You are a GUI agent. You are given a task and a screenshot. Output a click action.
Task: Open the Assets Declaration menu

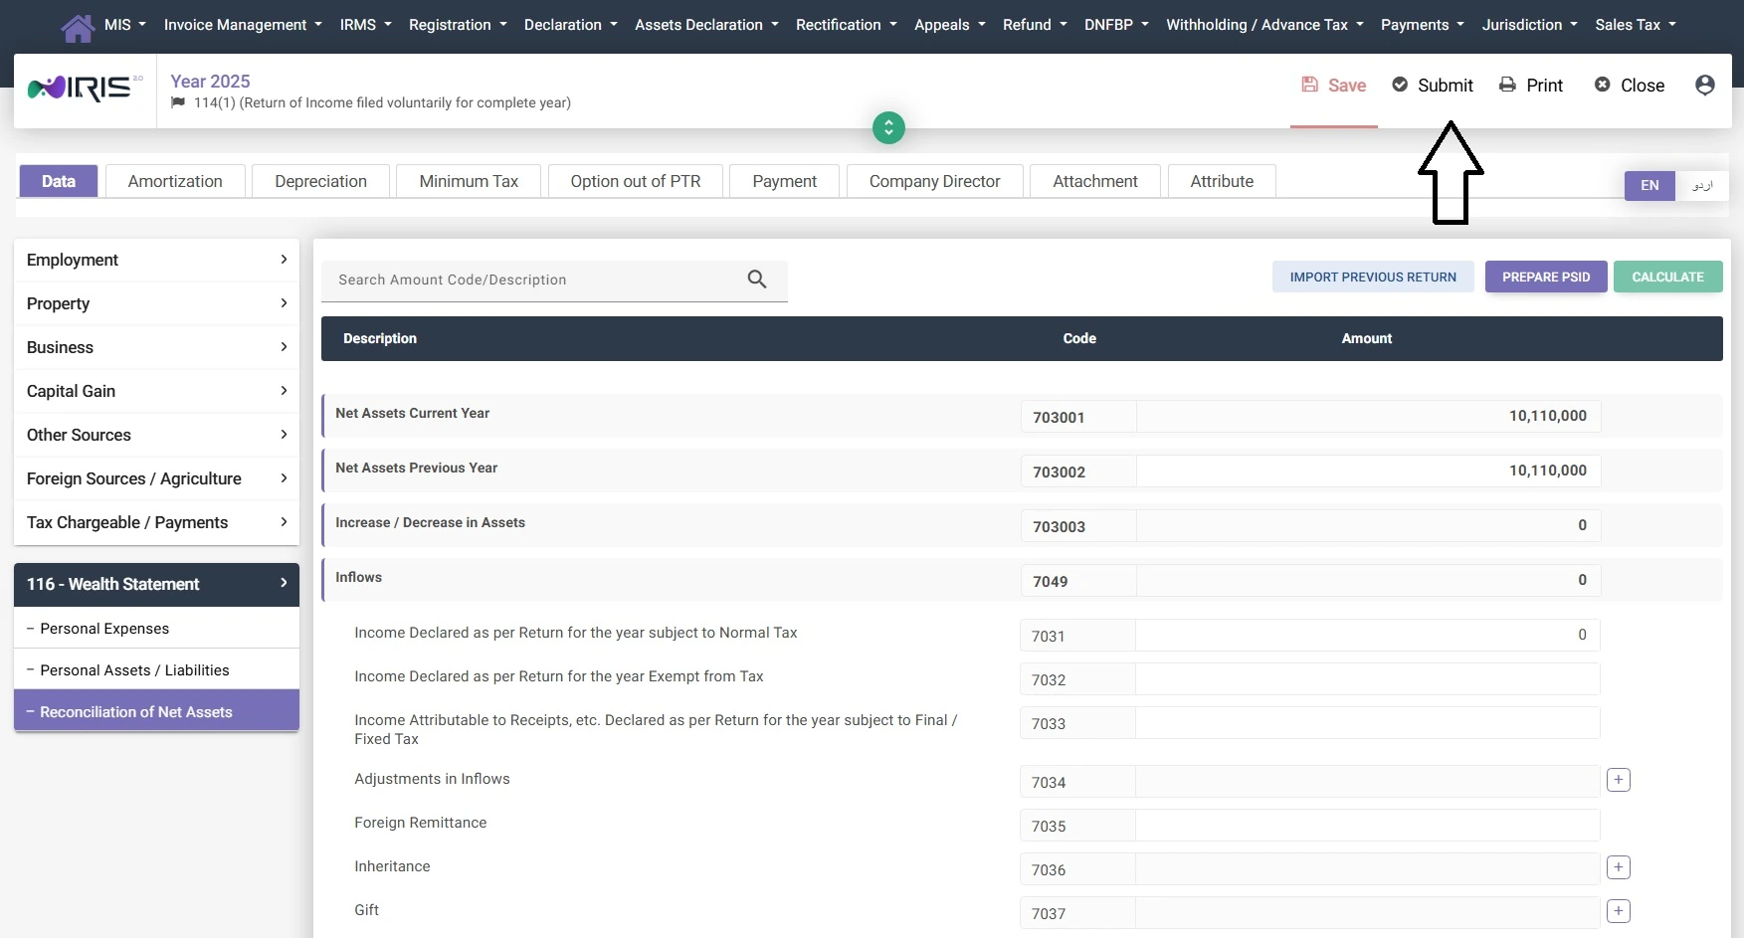pyautogui.click(x=706, y=25)
